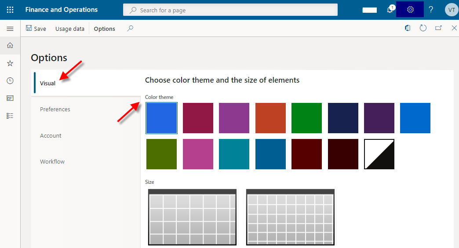Open in Microsoft Office icon
This screenshot has height=248, width=459.
[408, 28]
